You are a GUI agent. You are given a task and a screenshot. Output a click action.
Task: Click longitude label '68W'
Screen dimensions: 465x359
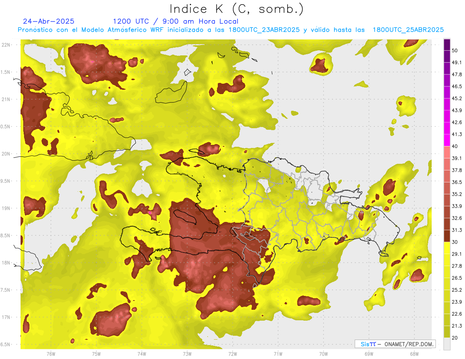(414, 354)
